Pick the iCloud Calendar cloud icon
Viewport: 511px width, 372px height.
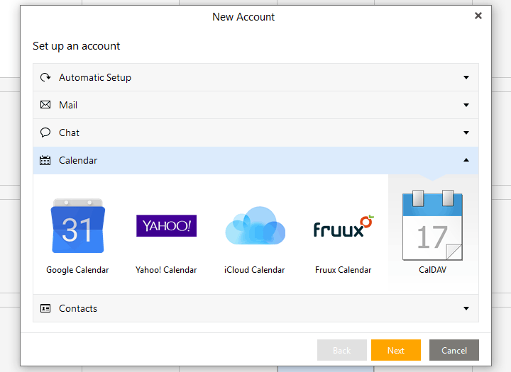(x=255, y=225)
